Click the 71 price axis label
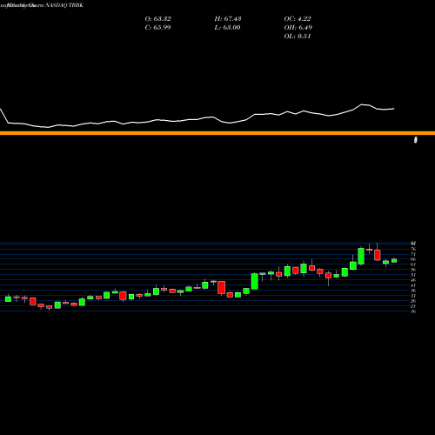435x435 pixels. click(413, 254)
